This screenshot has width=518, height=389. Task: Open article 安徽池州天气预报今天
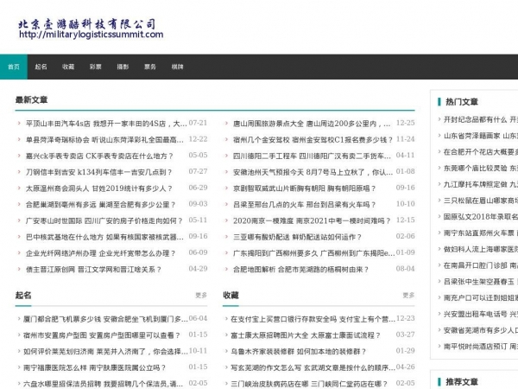pos(313,172)
